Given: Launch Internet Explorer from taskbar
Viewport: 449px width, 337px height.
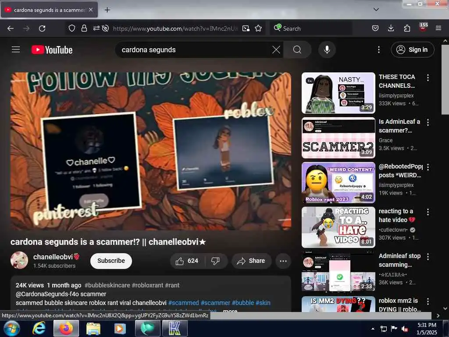Looking at the screenshot, I should [39, 328].
